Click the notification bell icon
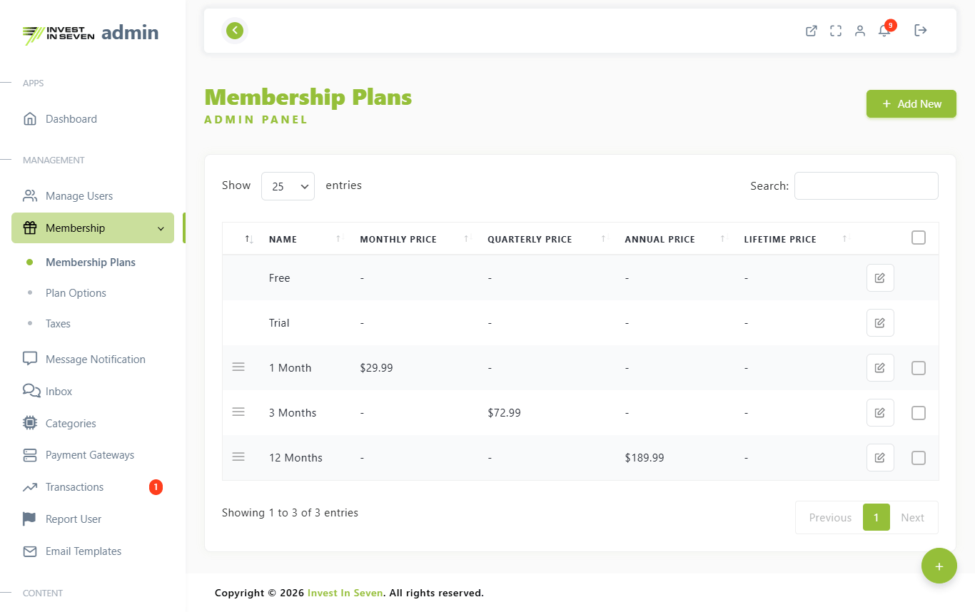Screen dimensions: 975x612 tap(884, 31)
